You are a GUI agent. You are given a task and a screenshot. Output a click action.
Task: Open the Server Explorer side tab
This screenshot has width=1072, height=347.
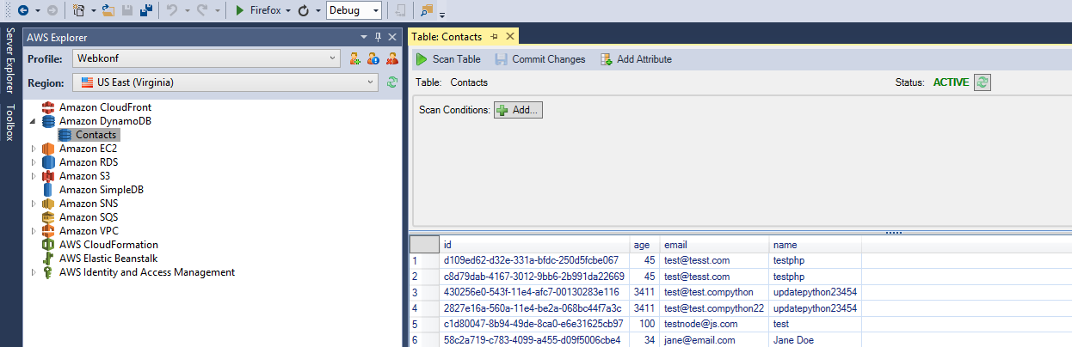click(9, 60)
